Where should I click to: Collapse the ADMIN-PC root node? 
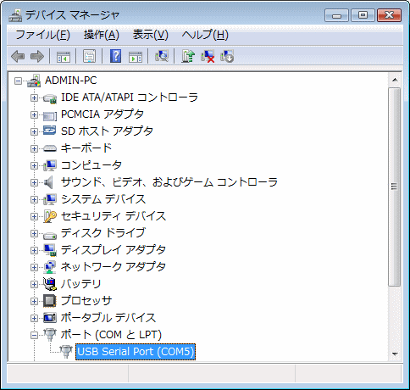pos(19,81)
